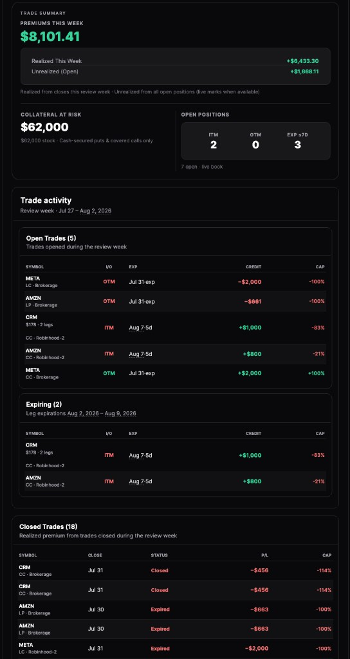Click the +$800 credit in the Expiring table
Image resolution: width=350 pixels, height=659 pixels.
pyautogui.click(x=252, y=481)
